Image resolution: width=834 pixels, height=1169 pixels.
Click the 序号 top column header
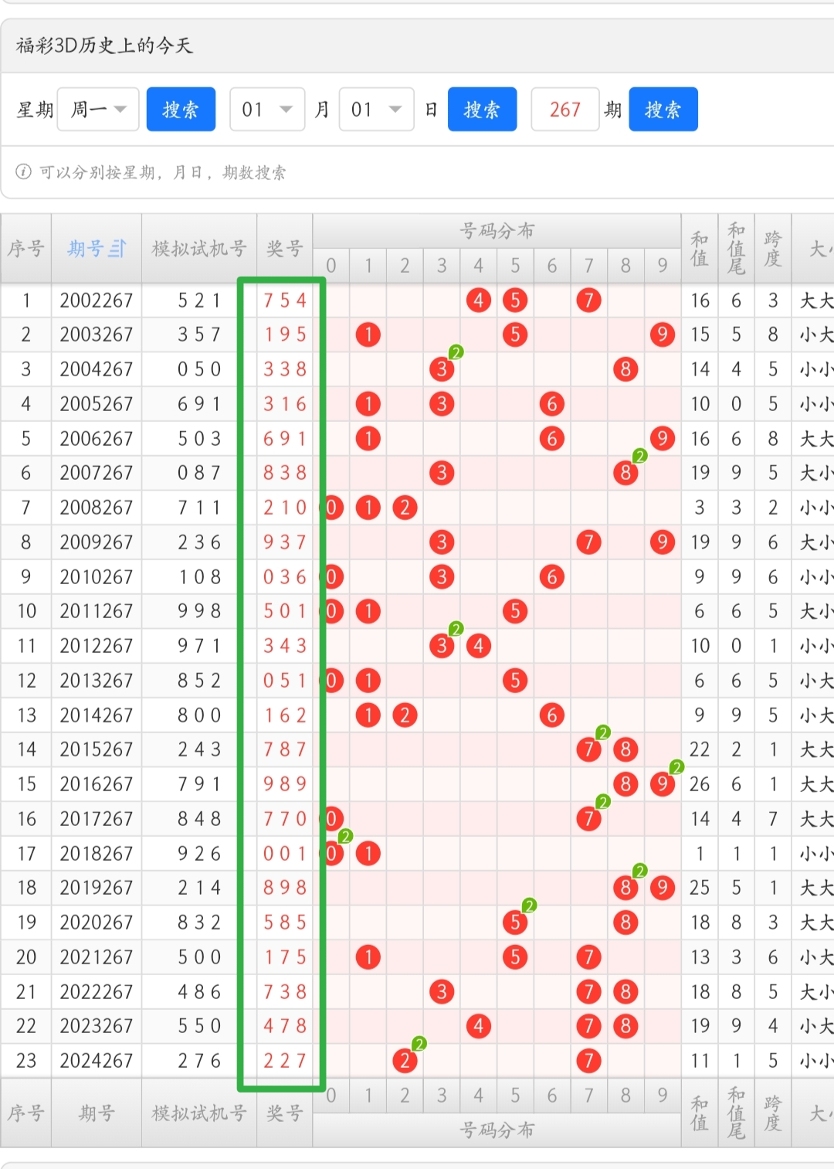26,249
